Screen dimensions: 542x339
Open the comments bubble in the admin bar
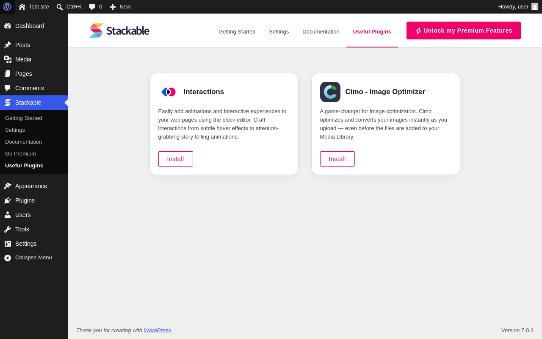coord(92,7)
